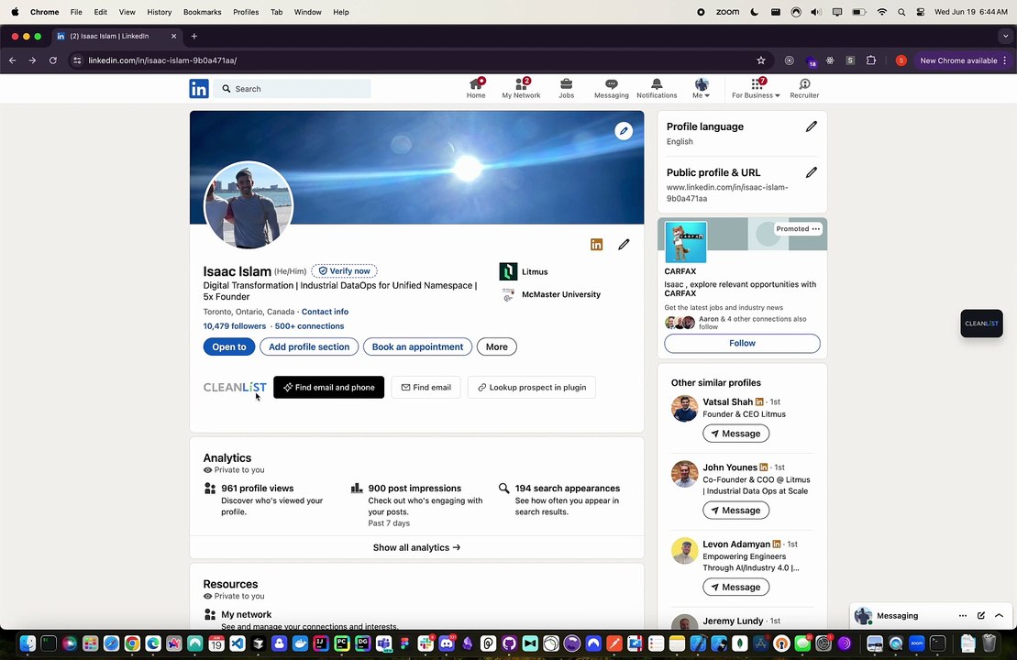Open the Window menu

(x=307, y=12)
